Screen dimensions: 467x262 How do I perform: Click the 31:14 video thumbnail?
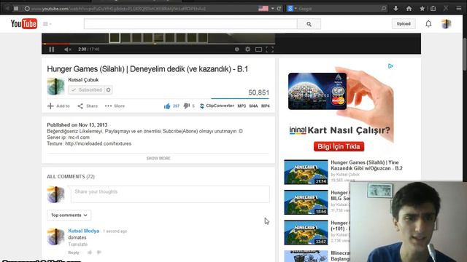pyautogui.click(x=306, y=172)
